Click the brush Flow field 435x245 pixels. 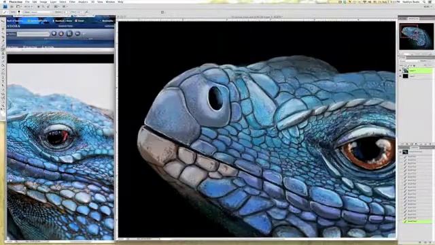coord(80,12)
